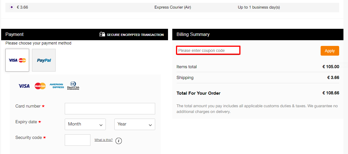Open the "What is this?" link
This screenshot has width=348, height=154.
point(104,140)
